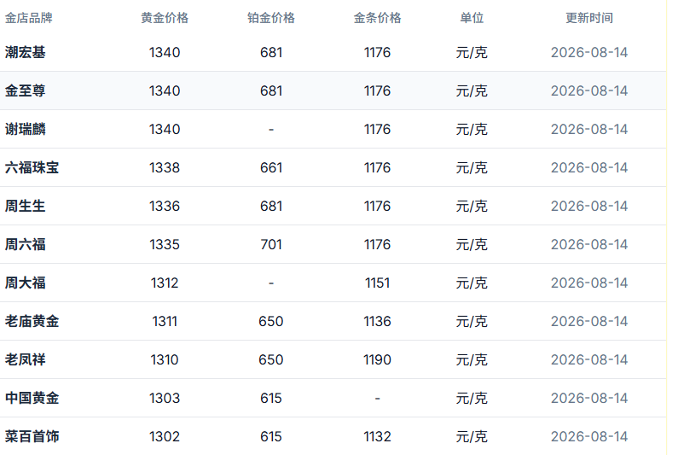This screenshot has width=678, height=455.
Task: Select the 潮宏基 brand name
Action: 25,52
